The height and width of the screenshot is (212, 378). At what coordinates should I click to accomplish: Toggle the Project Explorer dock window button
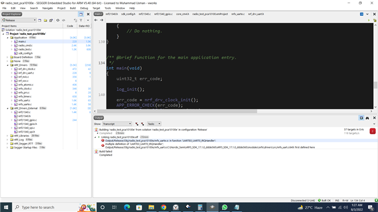pyautogui.click(x=81, y=14)
